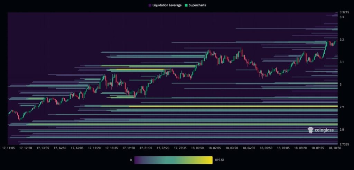Click the 0 minimum value of the scale
The width and height of the screenshot is (354, 170).
pos(131,160)
